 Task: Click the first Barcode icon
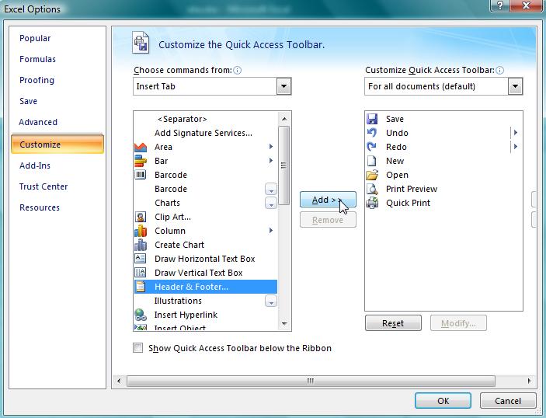(141, 175)
